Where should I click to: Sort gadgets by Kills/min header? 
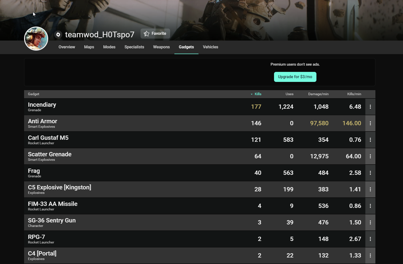click(x=354, y=94)
